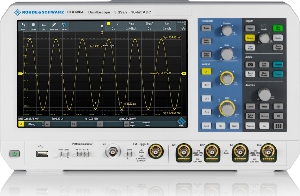The width and height of the screenshot is (300, 196).
Task: Select the C2 channel tab on screen
Action: 47,124
